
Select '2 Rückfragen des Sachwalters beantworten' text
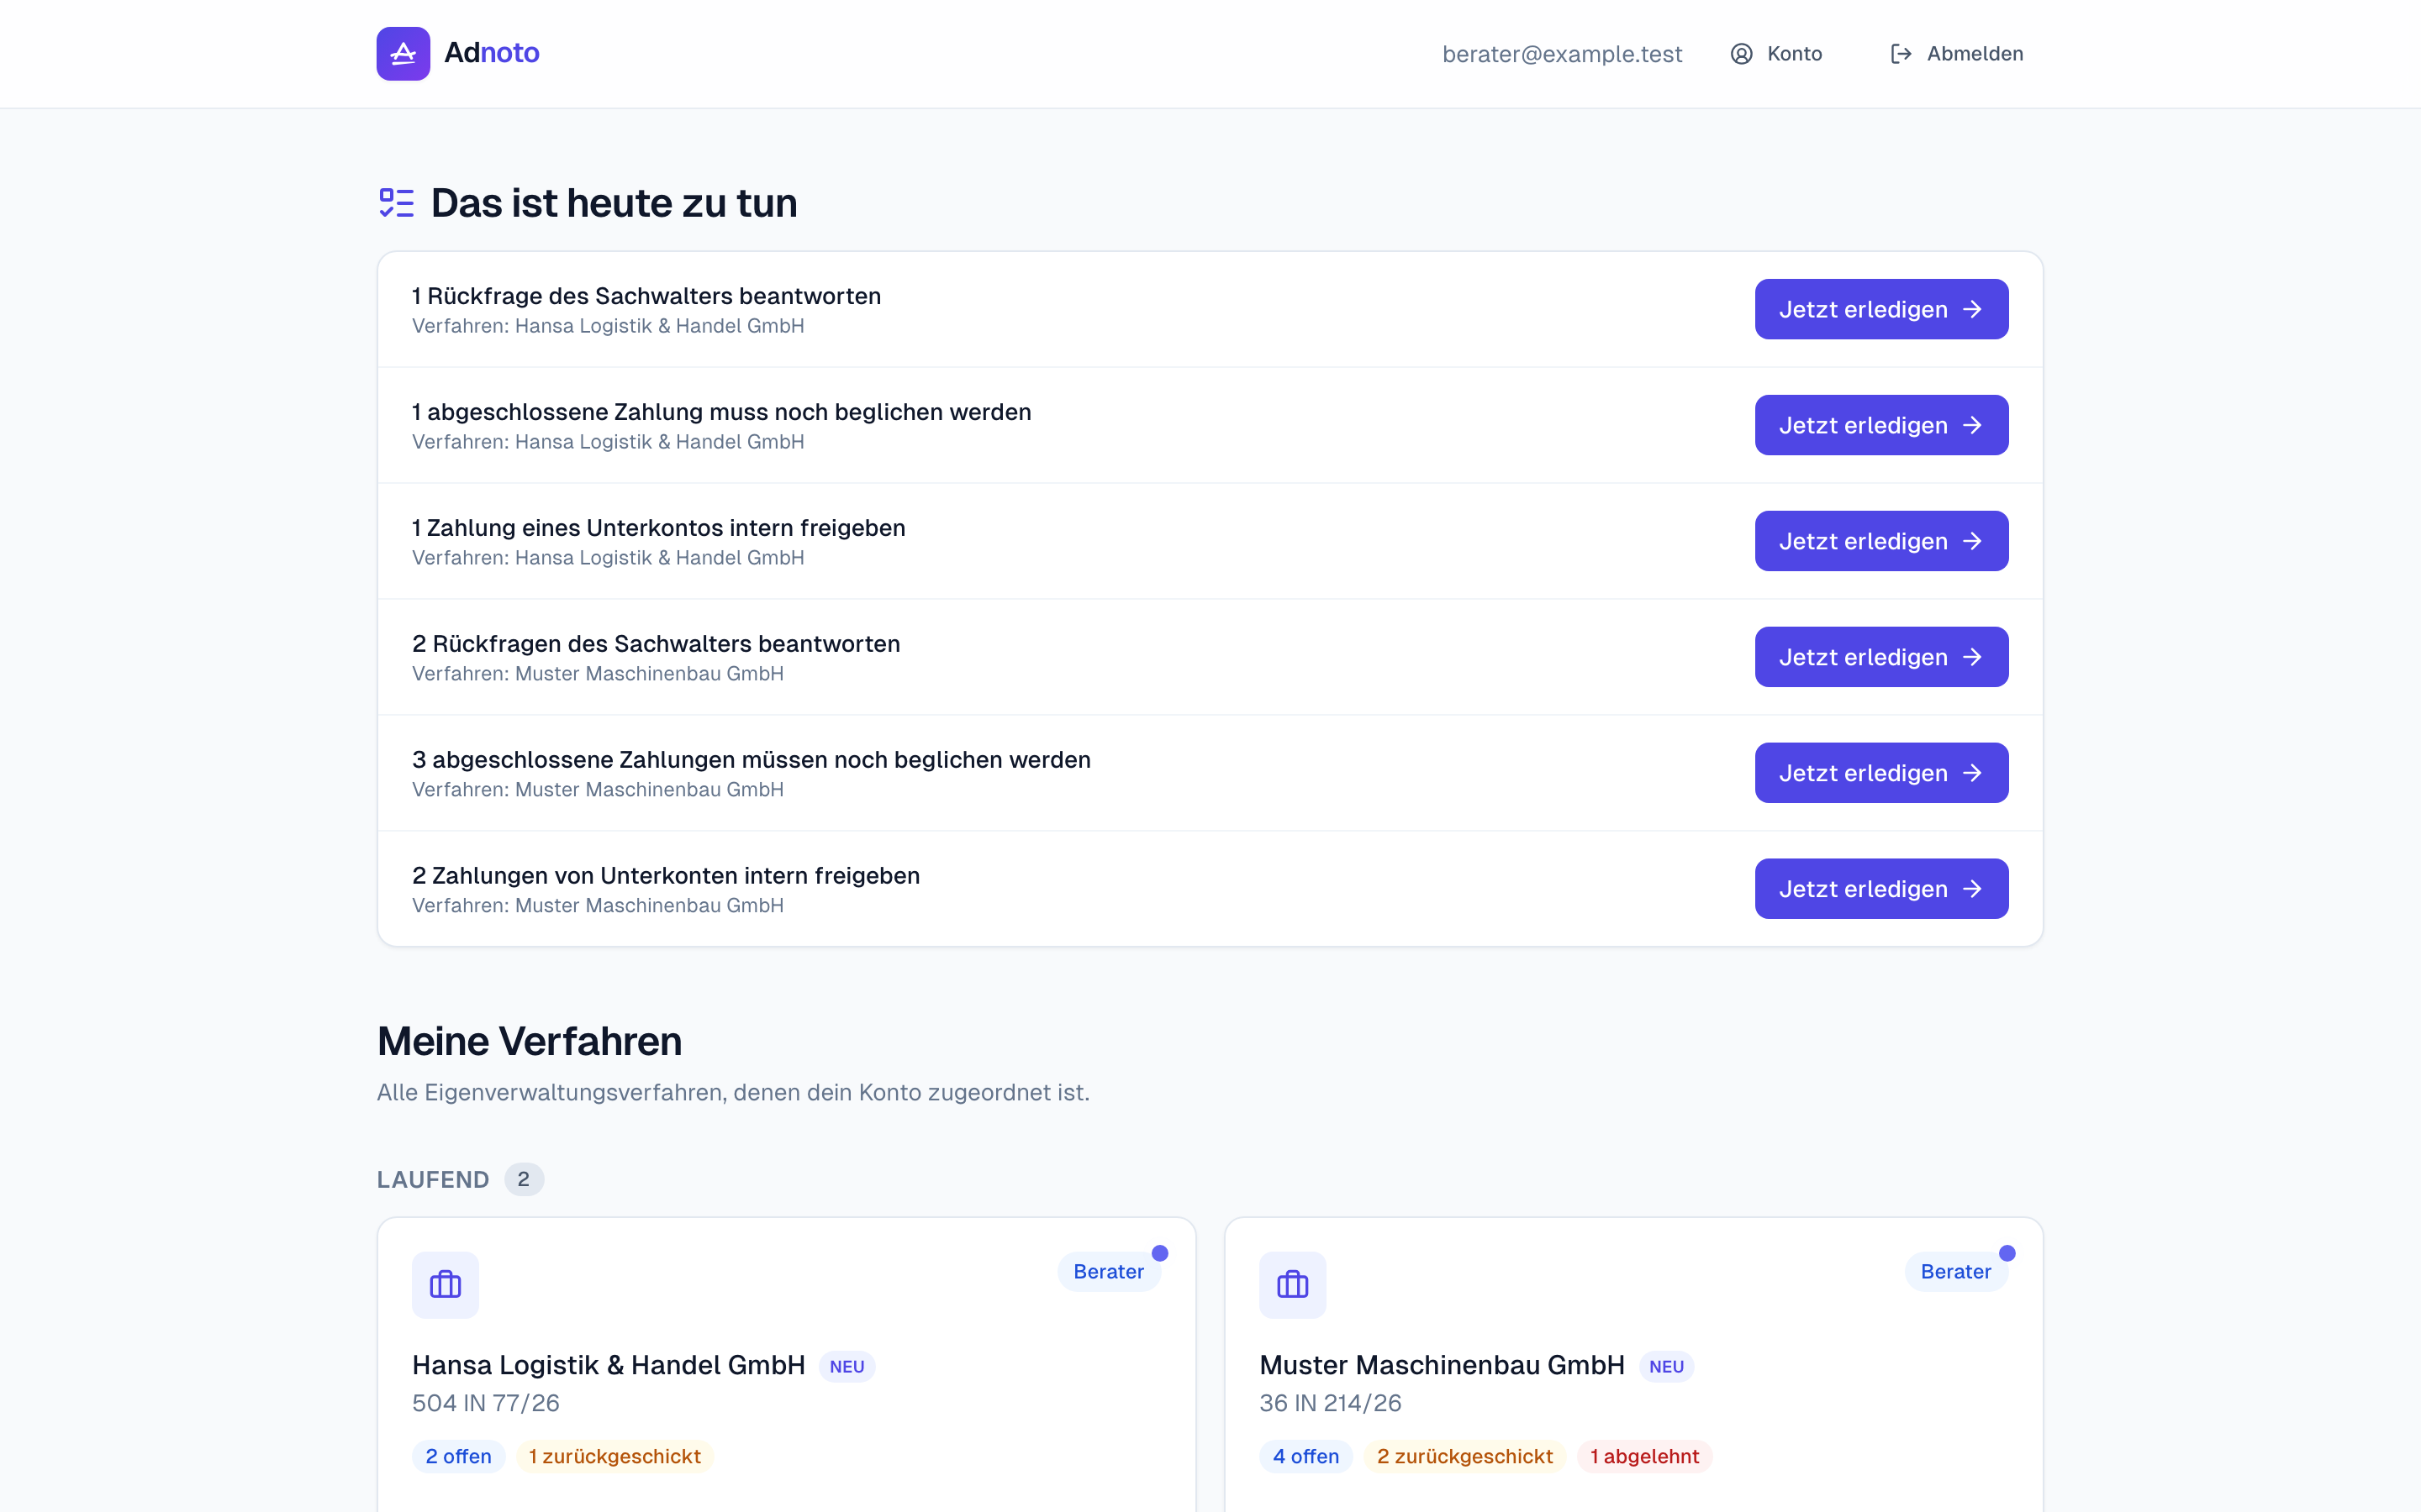(x=657, y=644)
